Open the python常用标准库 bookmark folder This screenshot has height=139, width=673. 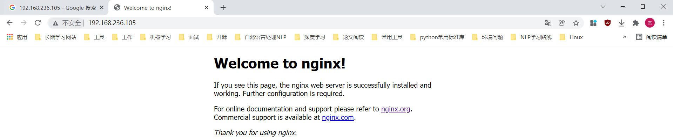pos(437,37)
